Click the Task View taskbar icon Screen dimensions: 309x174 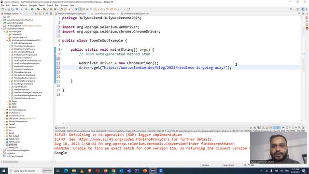pos(58,171)
